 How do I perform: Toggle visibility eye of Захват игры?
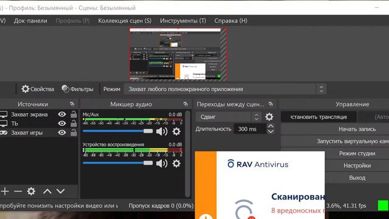click(x=62, y=133)
